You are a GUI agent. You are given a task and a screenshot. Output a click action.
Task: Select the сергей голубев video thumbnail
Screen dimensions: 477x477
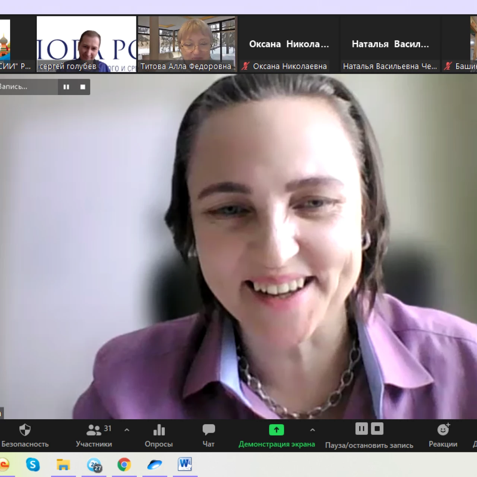[86, 44]
